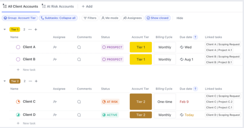Toggle the status circle for Client A
The height and width of the screenshot is (128, 244).
pos(18,47)
